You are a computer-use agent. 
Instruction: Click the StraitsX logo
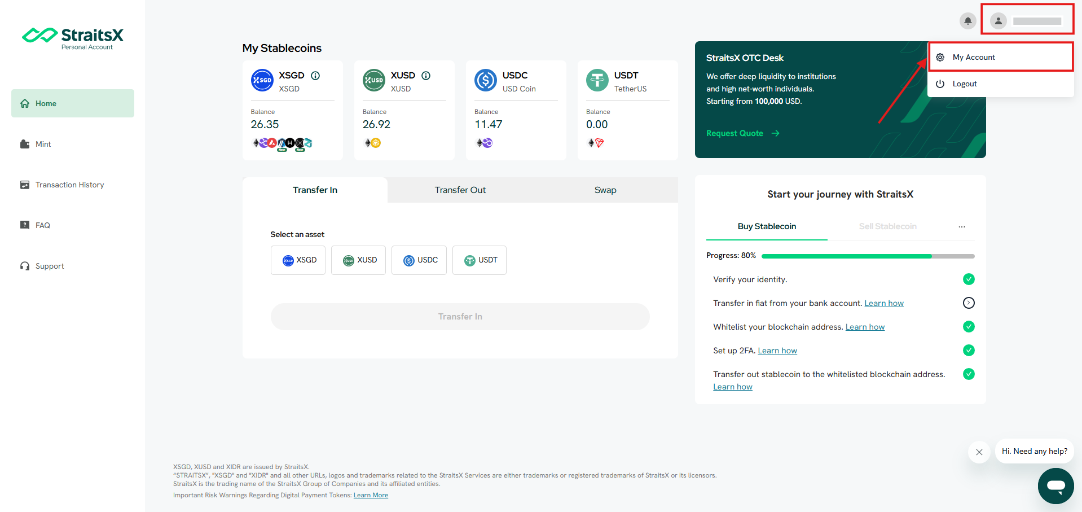point(73,38)
